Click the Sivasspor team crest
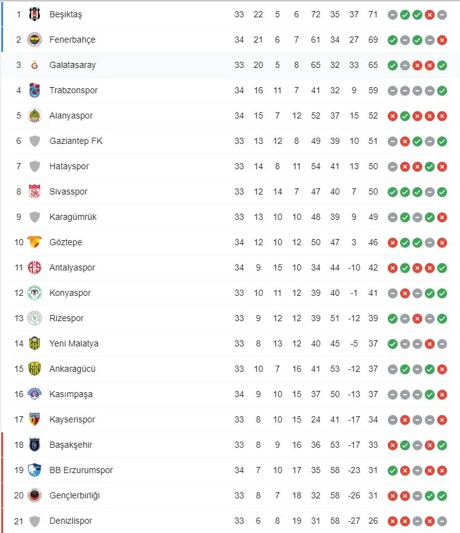 click(x=35, y=191)
